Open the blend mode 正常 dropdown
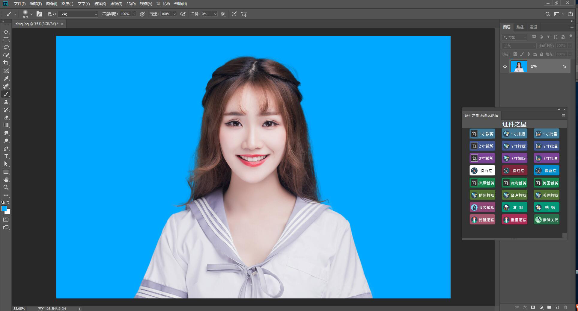This screenshot has width=578, height=311. click(78, 14)
